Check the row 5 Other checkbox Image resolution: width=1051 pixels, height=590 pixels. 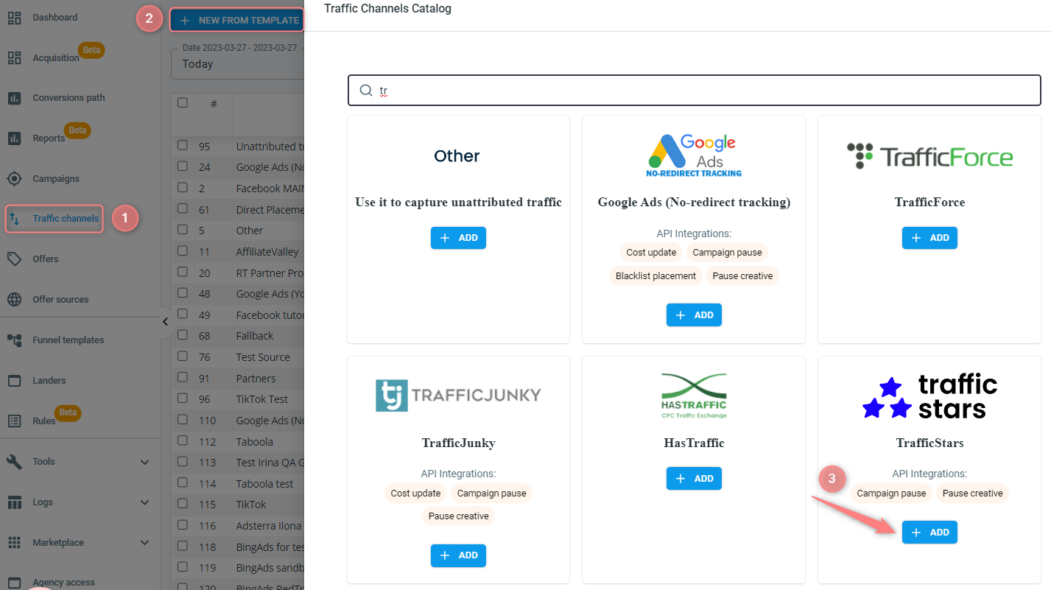183,231
